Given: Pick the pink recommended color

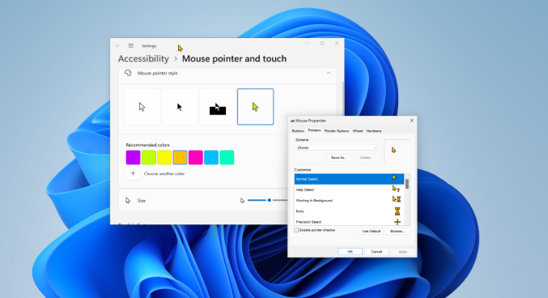Looking at the screenshot, I should click(x=196, y=157).
